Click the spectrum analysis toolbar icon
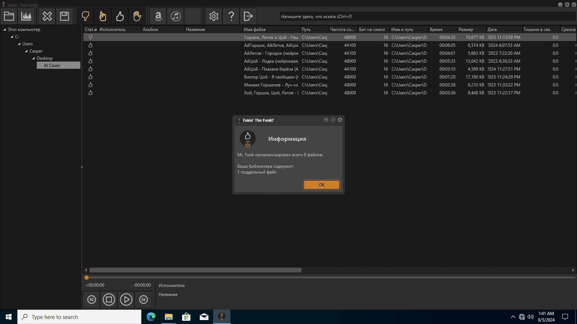This screenshot has width=577, height=324. [x=26, y=16]
